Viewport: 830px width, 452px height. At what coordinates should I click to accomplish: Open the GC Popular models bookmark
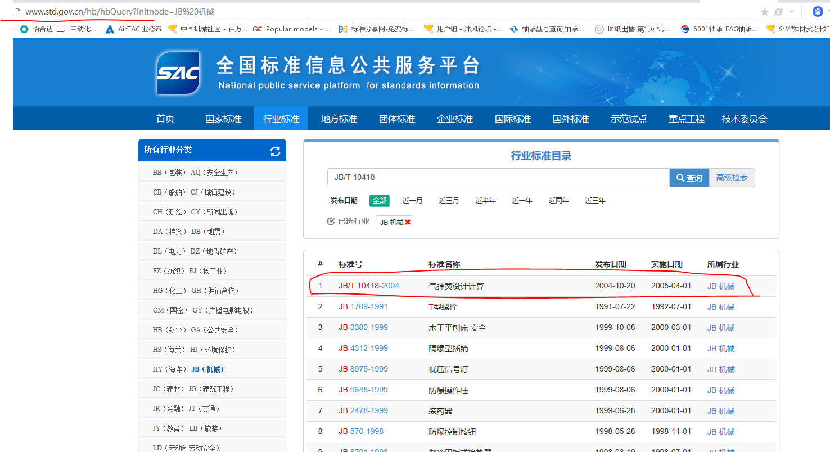292,29
